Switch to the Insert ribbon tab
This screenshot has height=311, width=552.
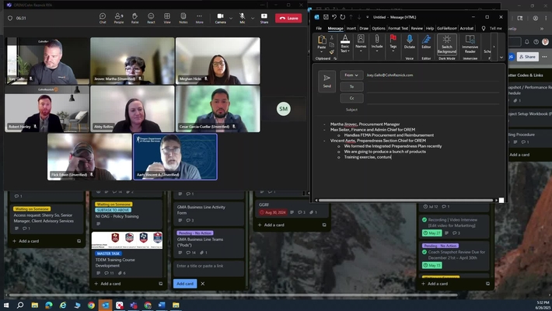(x=351, y=28)
